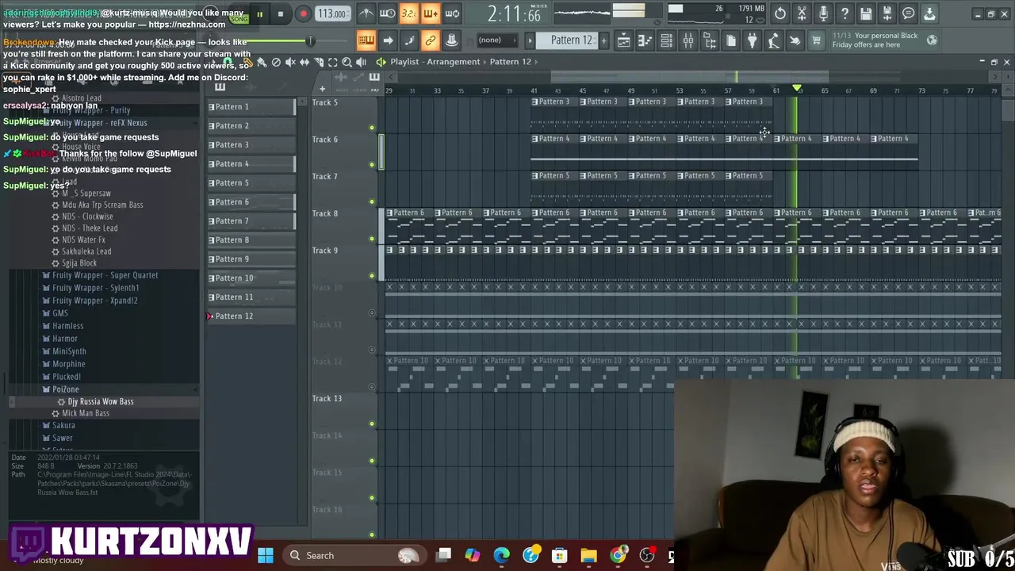Click the red record button

[303, 13]
